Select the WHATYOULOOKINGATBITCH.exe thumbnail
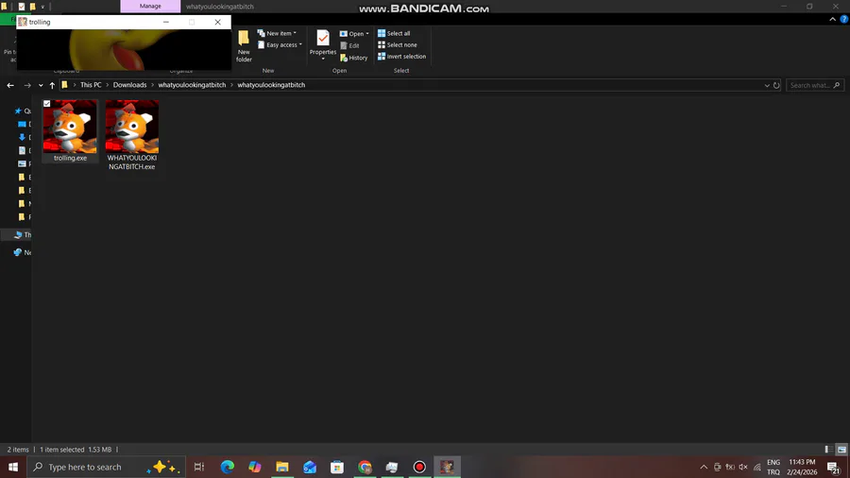The height and width of the screenshot is (478, 850). (x=132, y=127)
